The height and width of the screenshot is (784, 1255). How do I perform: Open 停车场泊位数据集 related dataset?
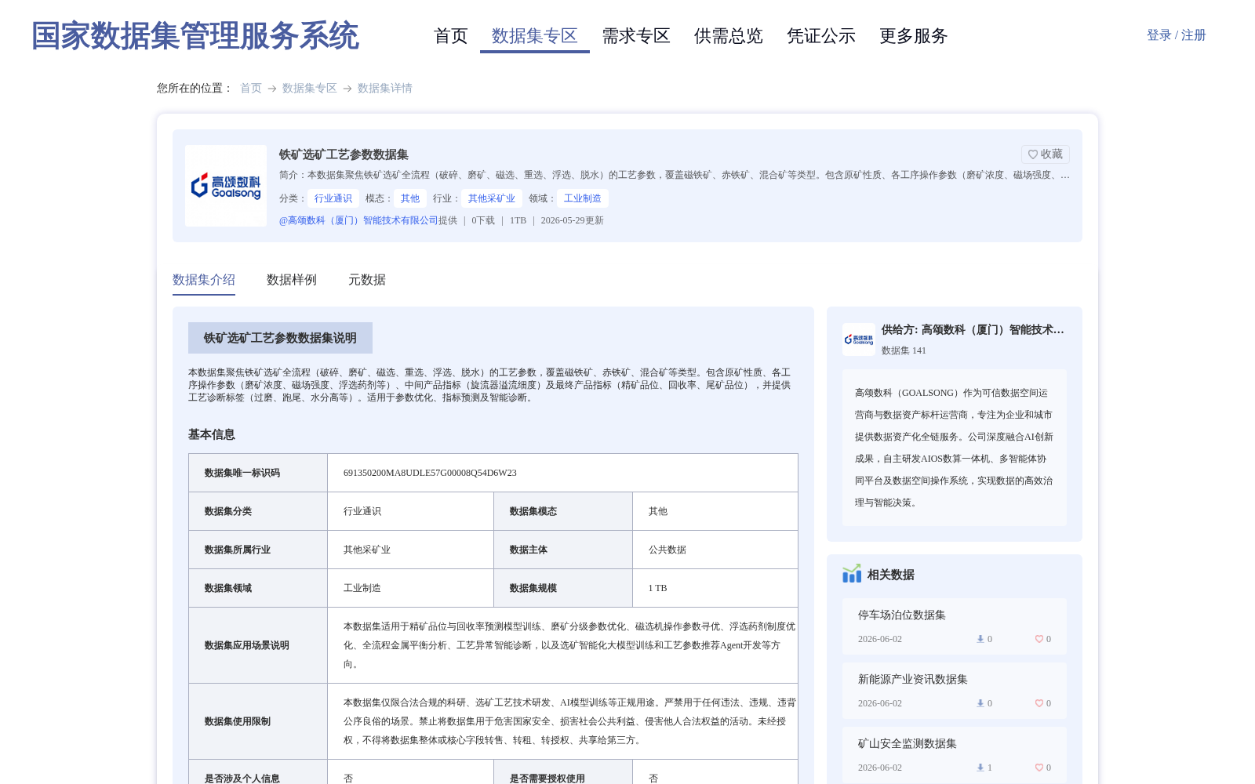pyautogui.click(x=902, y=615)
